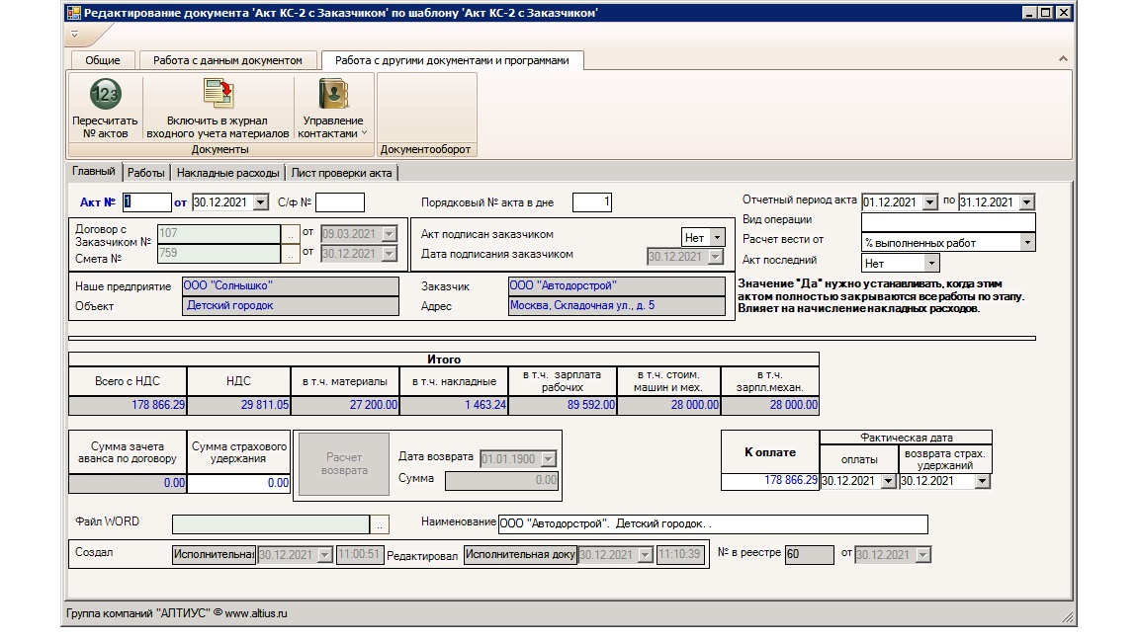This screenshot has height=640, width=1139.
Task: Maximize the document editing window
Action: pyautogui.click(x=1045, y=13)
